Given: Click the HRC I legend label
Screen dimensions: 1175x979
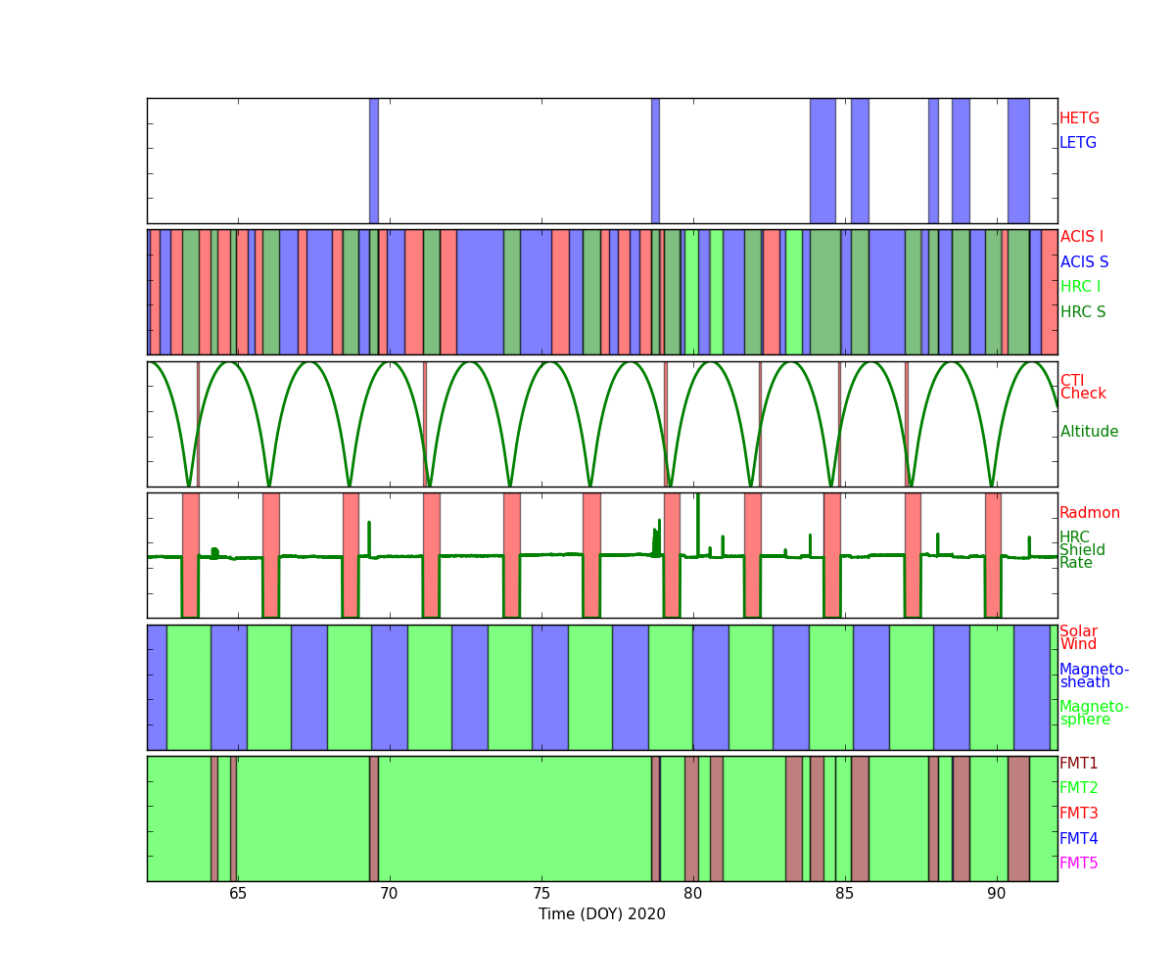Looking at the screenshot, I should tap(1080, 287).
